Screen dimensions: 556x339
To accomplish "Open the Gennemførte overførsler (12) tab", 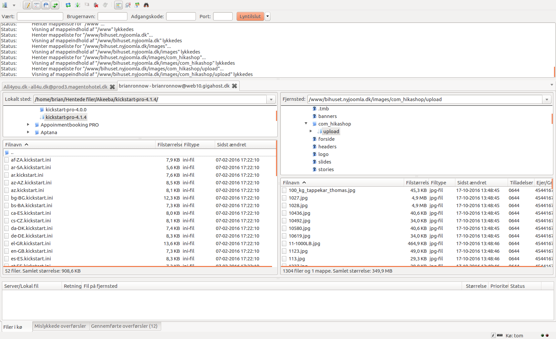I will (x=124, y=326).
